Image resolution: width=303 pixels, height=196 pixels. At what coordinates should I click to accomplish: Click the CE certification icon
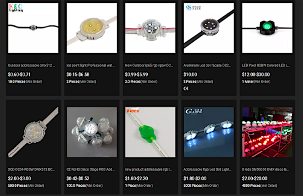pyautogui.click(x=186, y=89)
